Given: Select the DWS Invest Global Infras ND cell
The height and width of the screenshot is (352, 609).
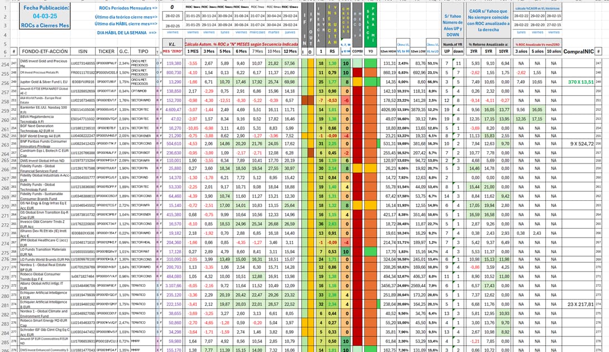Looking at the screenshot, I should (x=44, y=161).
